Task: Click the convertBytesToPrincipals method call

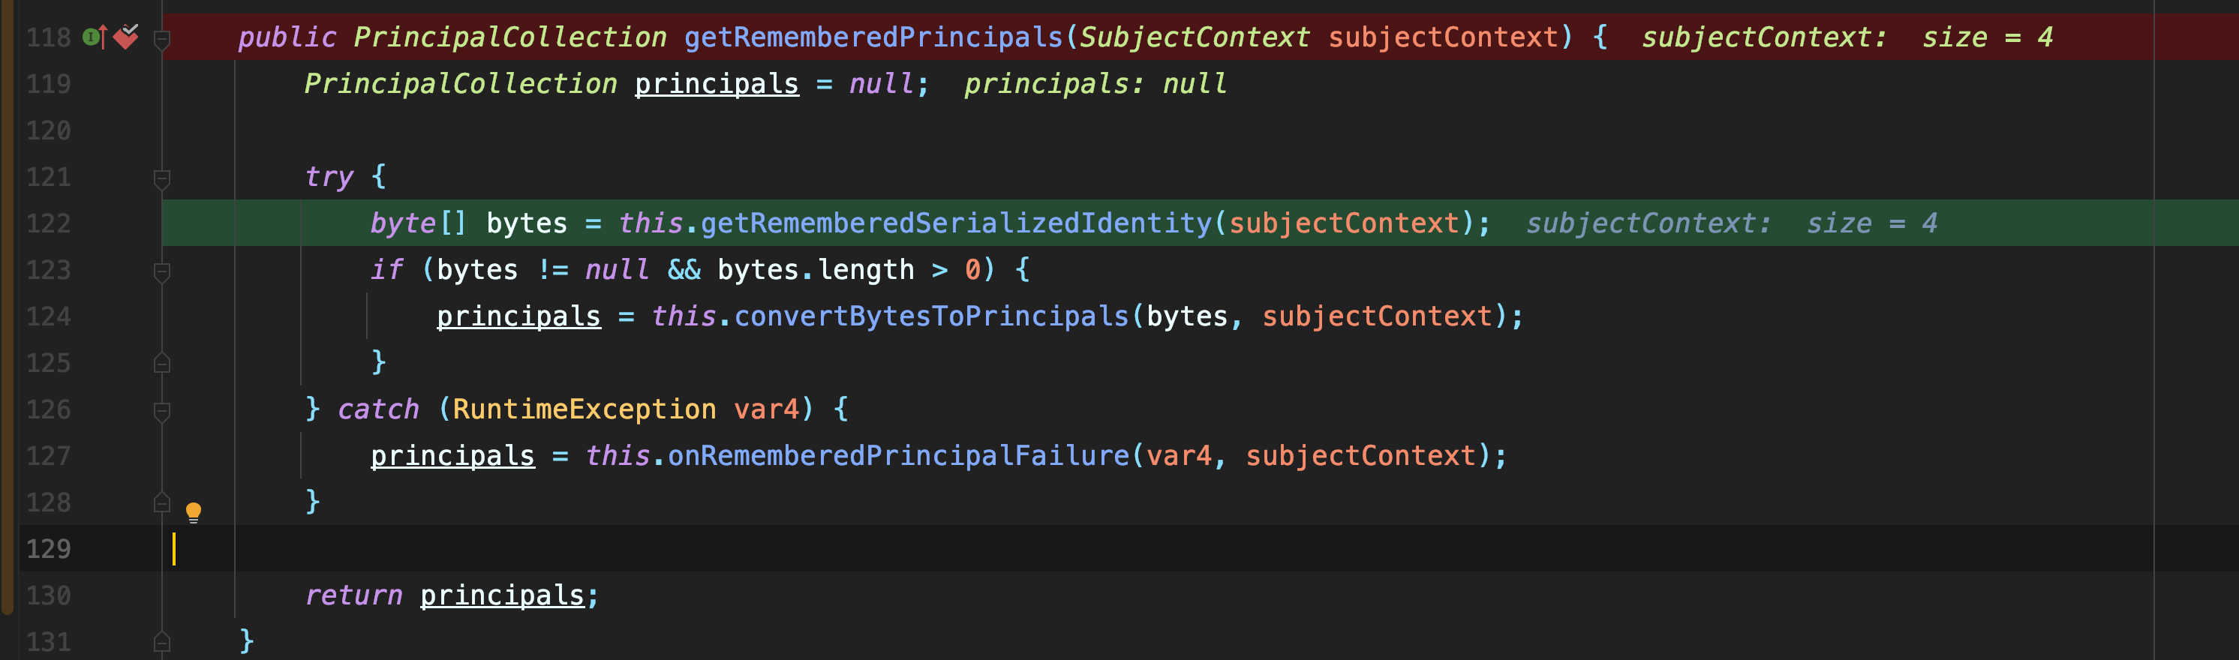Action: click(x=931, y=316)
